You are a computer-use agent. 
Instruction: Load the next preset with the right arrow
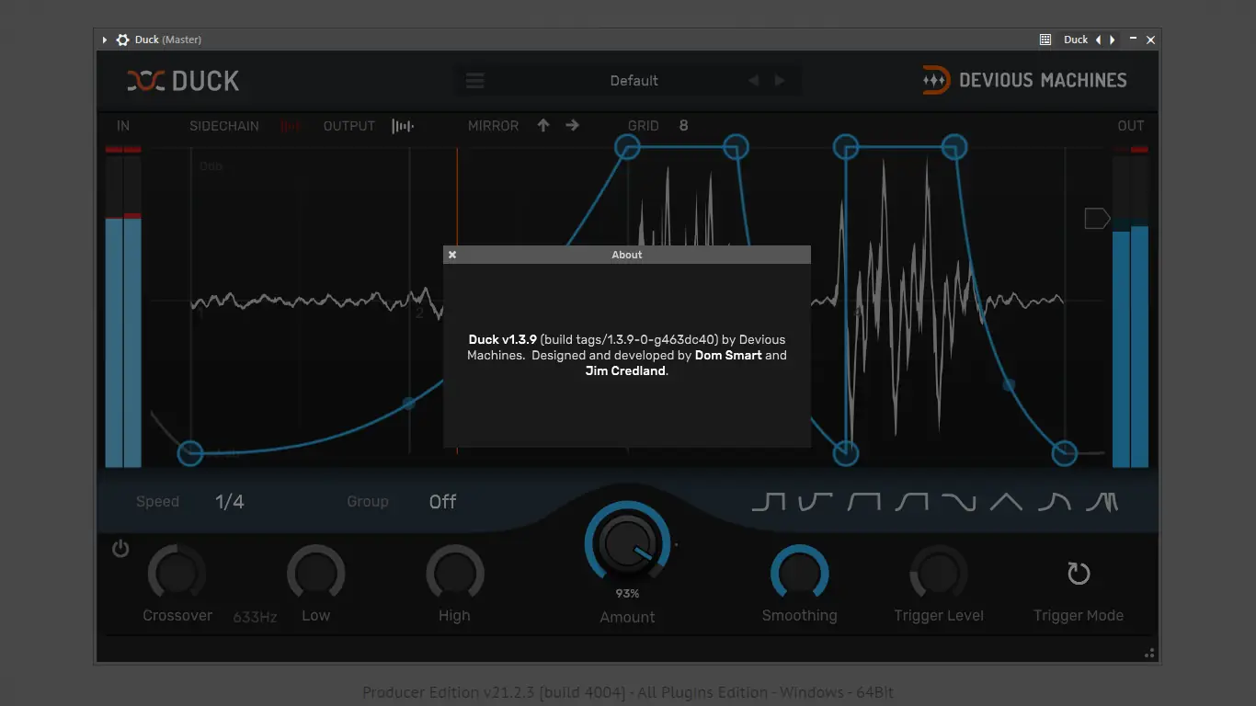tap(779, 80)
